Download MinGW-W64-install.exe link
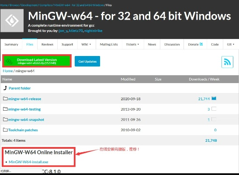239x175 pixels. 28,162
